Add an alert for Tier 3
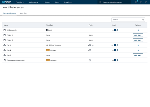Image resolution: width=150 pixels, height=107 pixels. pyautogui.click(x=138, y=55)
